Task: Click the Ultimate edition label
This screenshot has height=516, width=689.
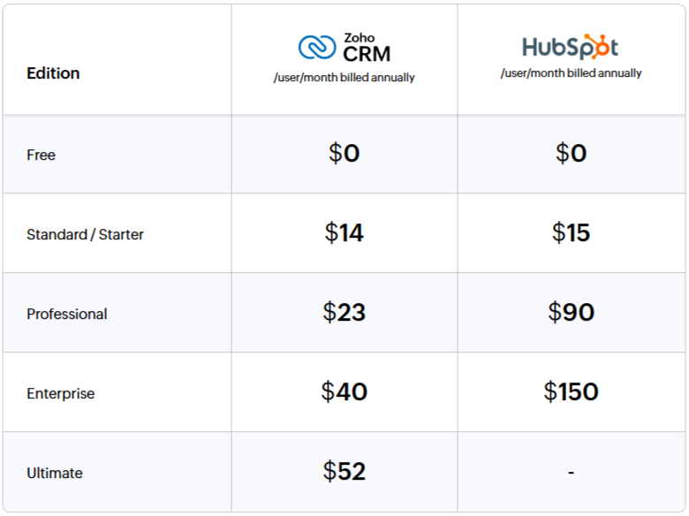Action: tap(55, 473)
